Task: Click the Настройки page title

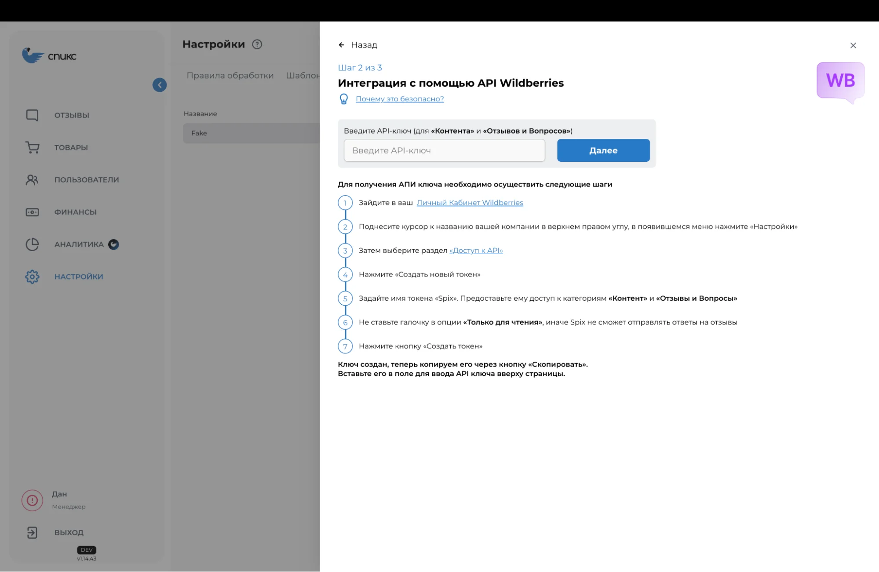Action: point(214,44)
